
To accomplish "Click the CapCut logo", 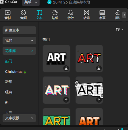I will (x=9, y=2).
